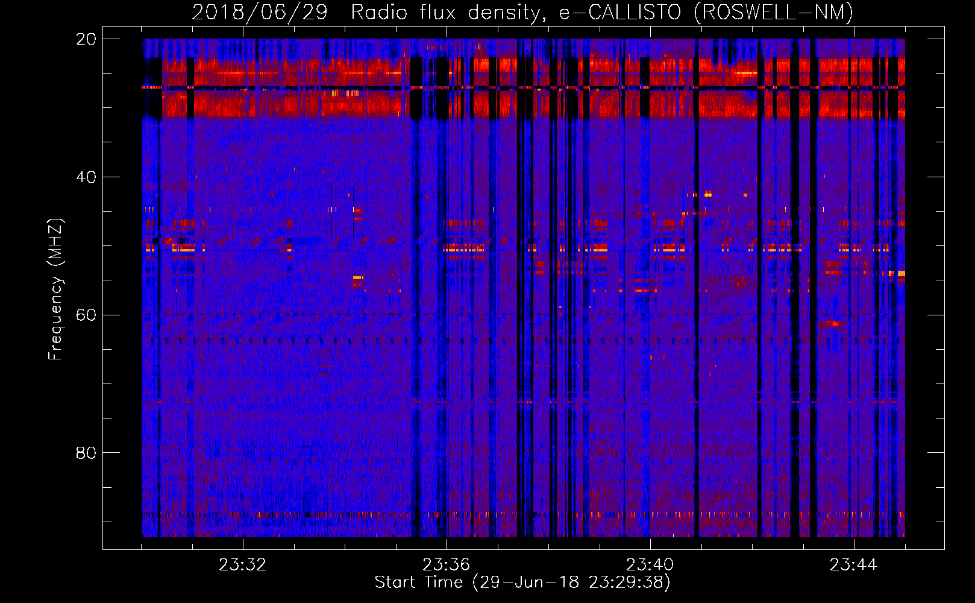Image resolution: width=975 pixels, height=603 pixels.
Task: Select the '(ROSWELL-NM)' station name in title
Action: coord(774,13)
